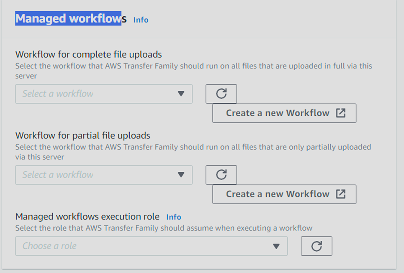Screen dimensions: 404x273
Task: Create a new Workflow for complete uploads
Action: (x=284, y=113)
